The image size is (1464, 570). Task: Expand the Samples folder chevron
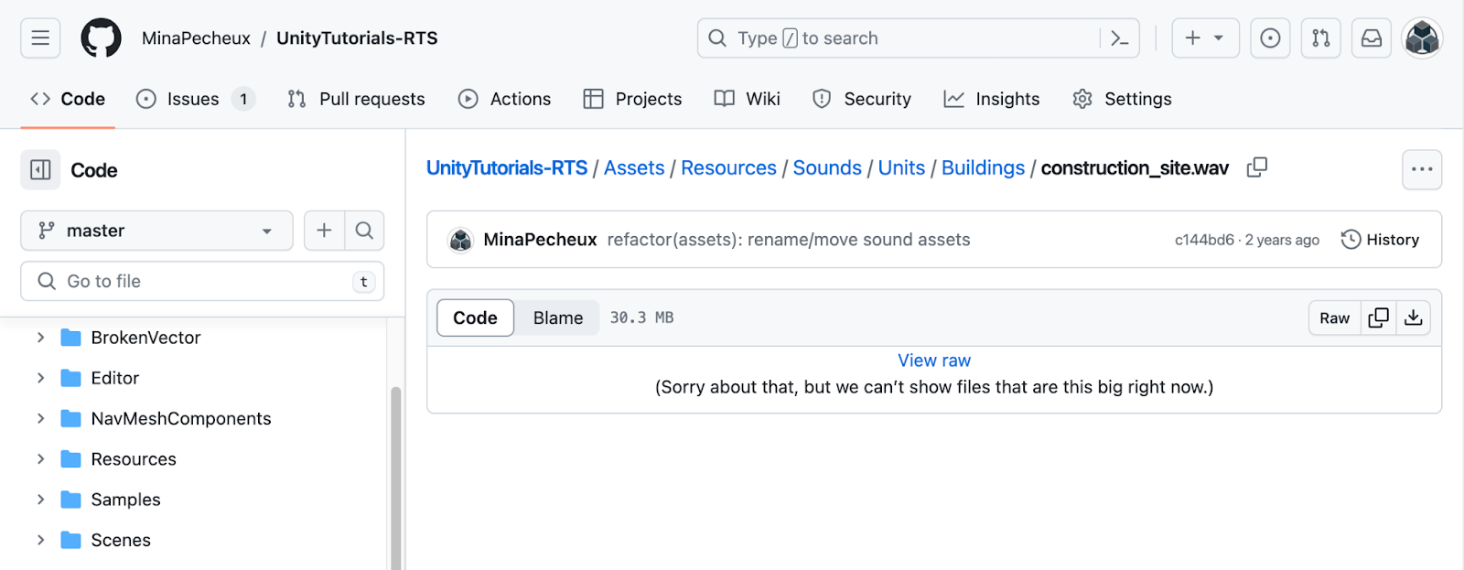click(x=40, y=500)
